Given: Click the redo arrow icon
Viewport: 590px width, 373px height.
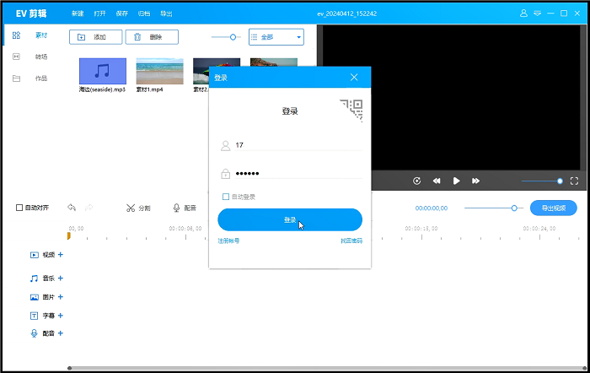Looking at the screenshot, I should coord(89,208).
